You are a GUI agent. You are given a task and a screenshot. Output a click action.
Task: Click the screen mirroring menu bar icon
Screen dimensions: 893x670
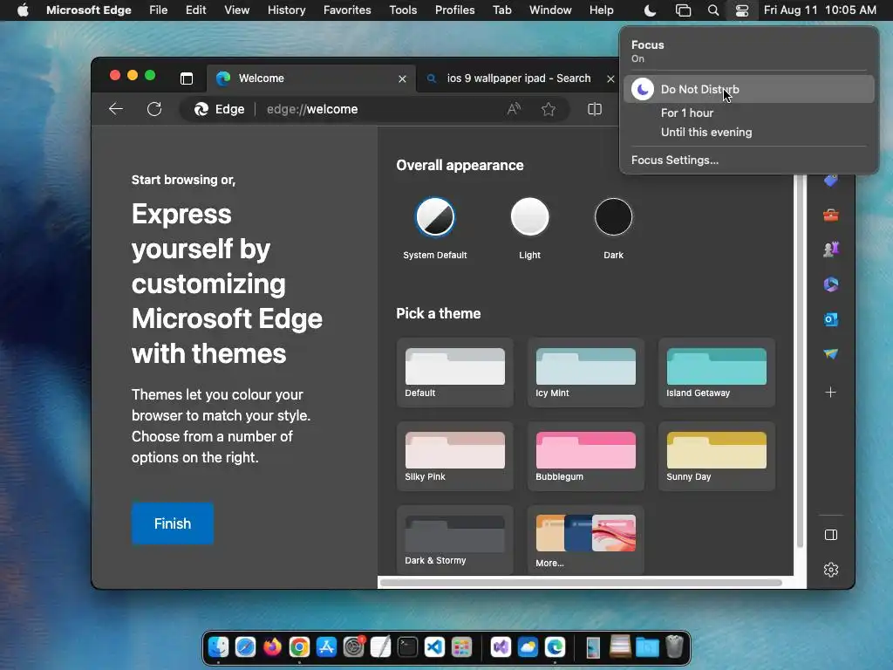click(683, 10)
